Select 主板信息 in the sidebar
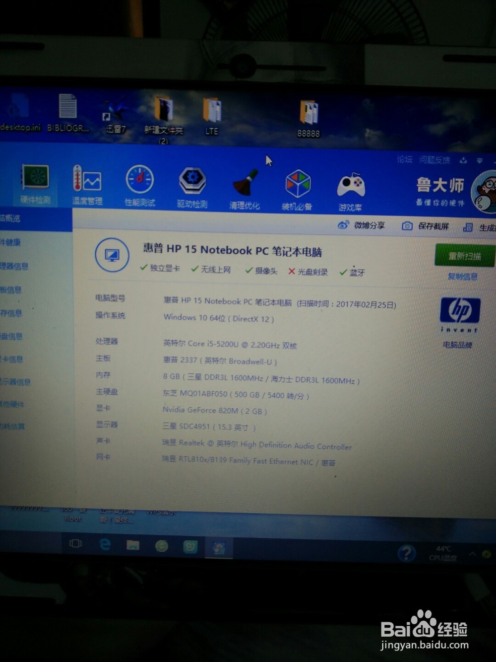Screen dimensions: 496x662 (x=11, y=290)
